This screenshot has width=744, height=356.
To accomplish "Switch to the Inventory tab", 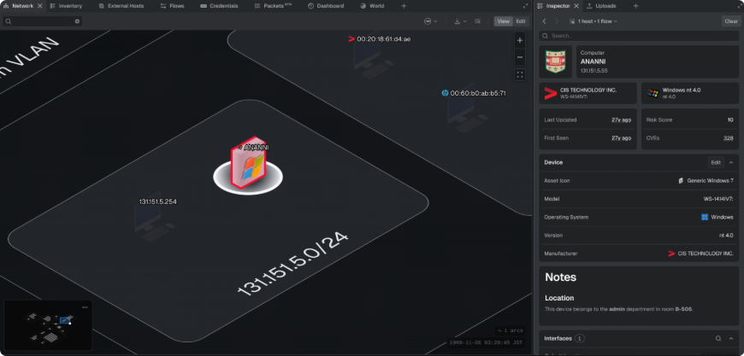I will 66,6.
